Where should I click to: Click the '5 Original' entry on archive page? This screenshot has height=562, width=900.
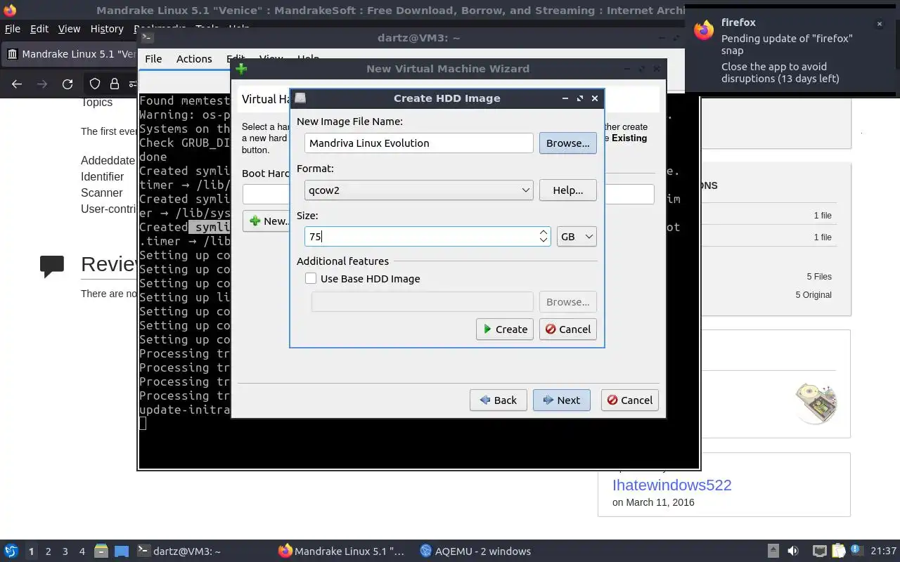[814, 295]
